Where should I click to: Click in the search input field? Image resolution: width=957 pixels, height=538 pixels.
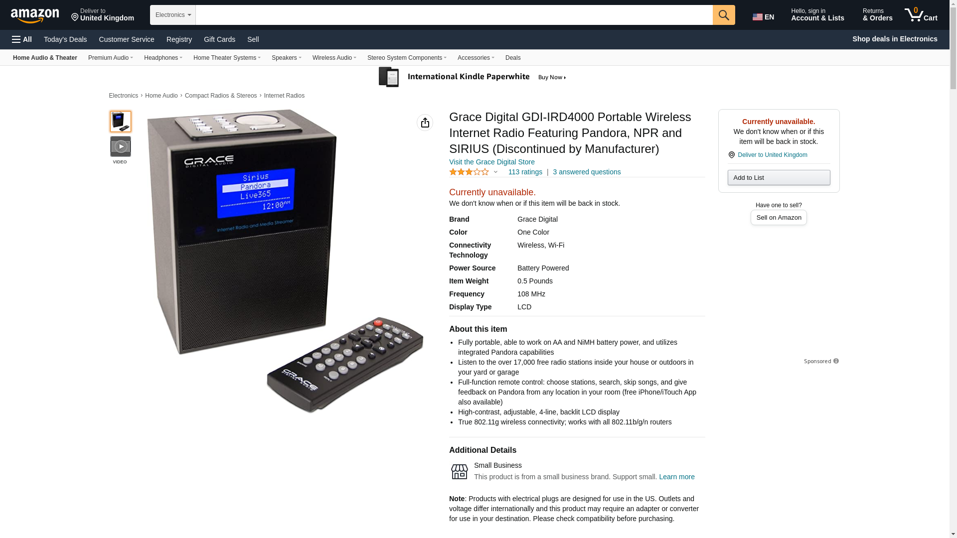(454, 15)
